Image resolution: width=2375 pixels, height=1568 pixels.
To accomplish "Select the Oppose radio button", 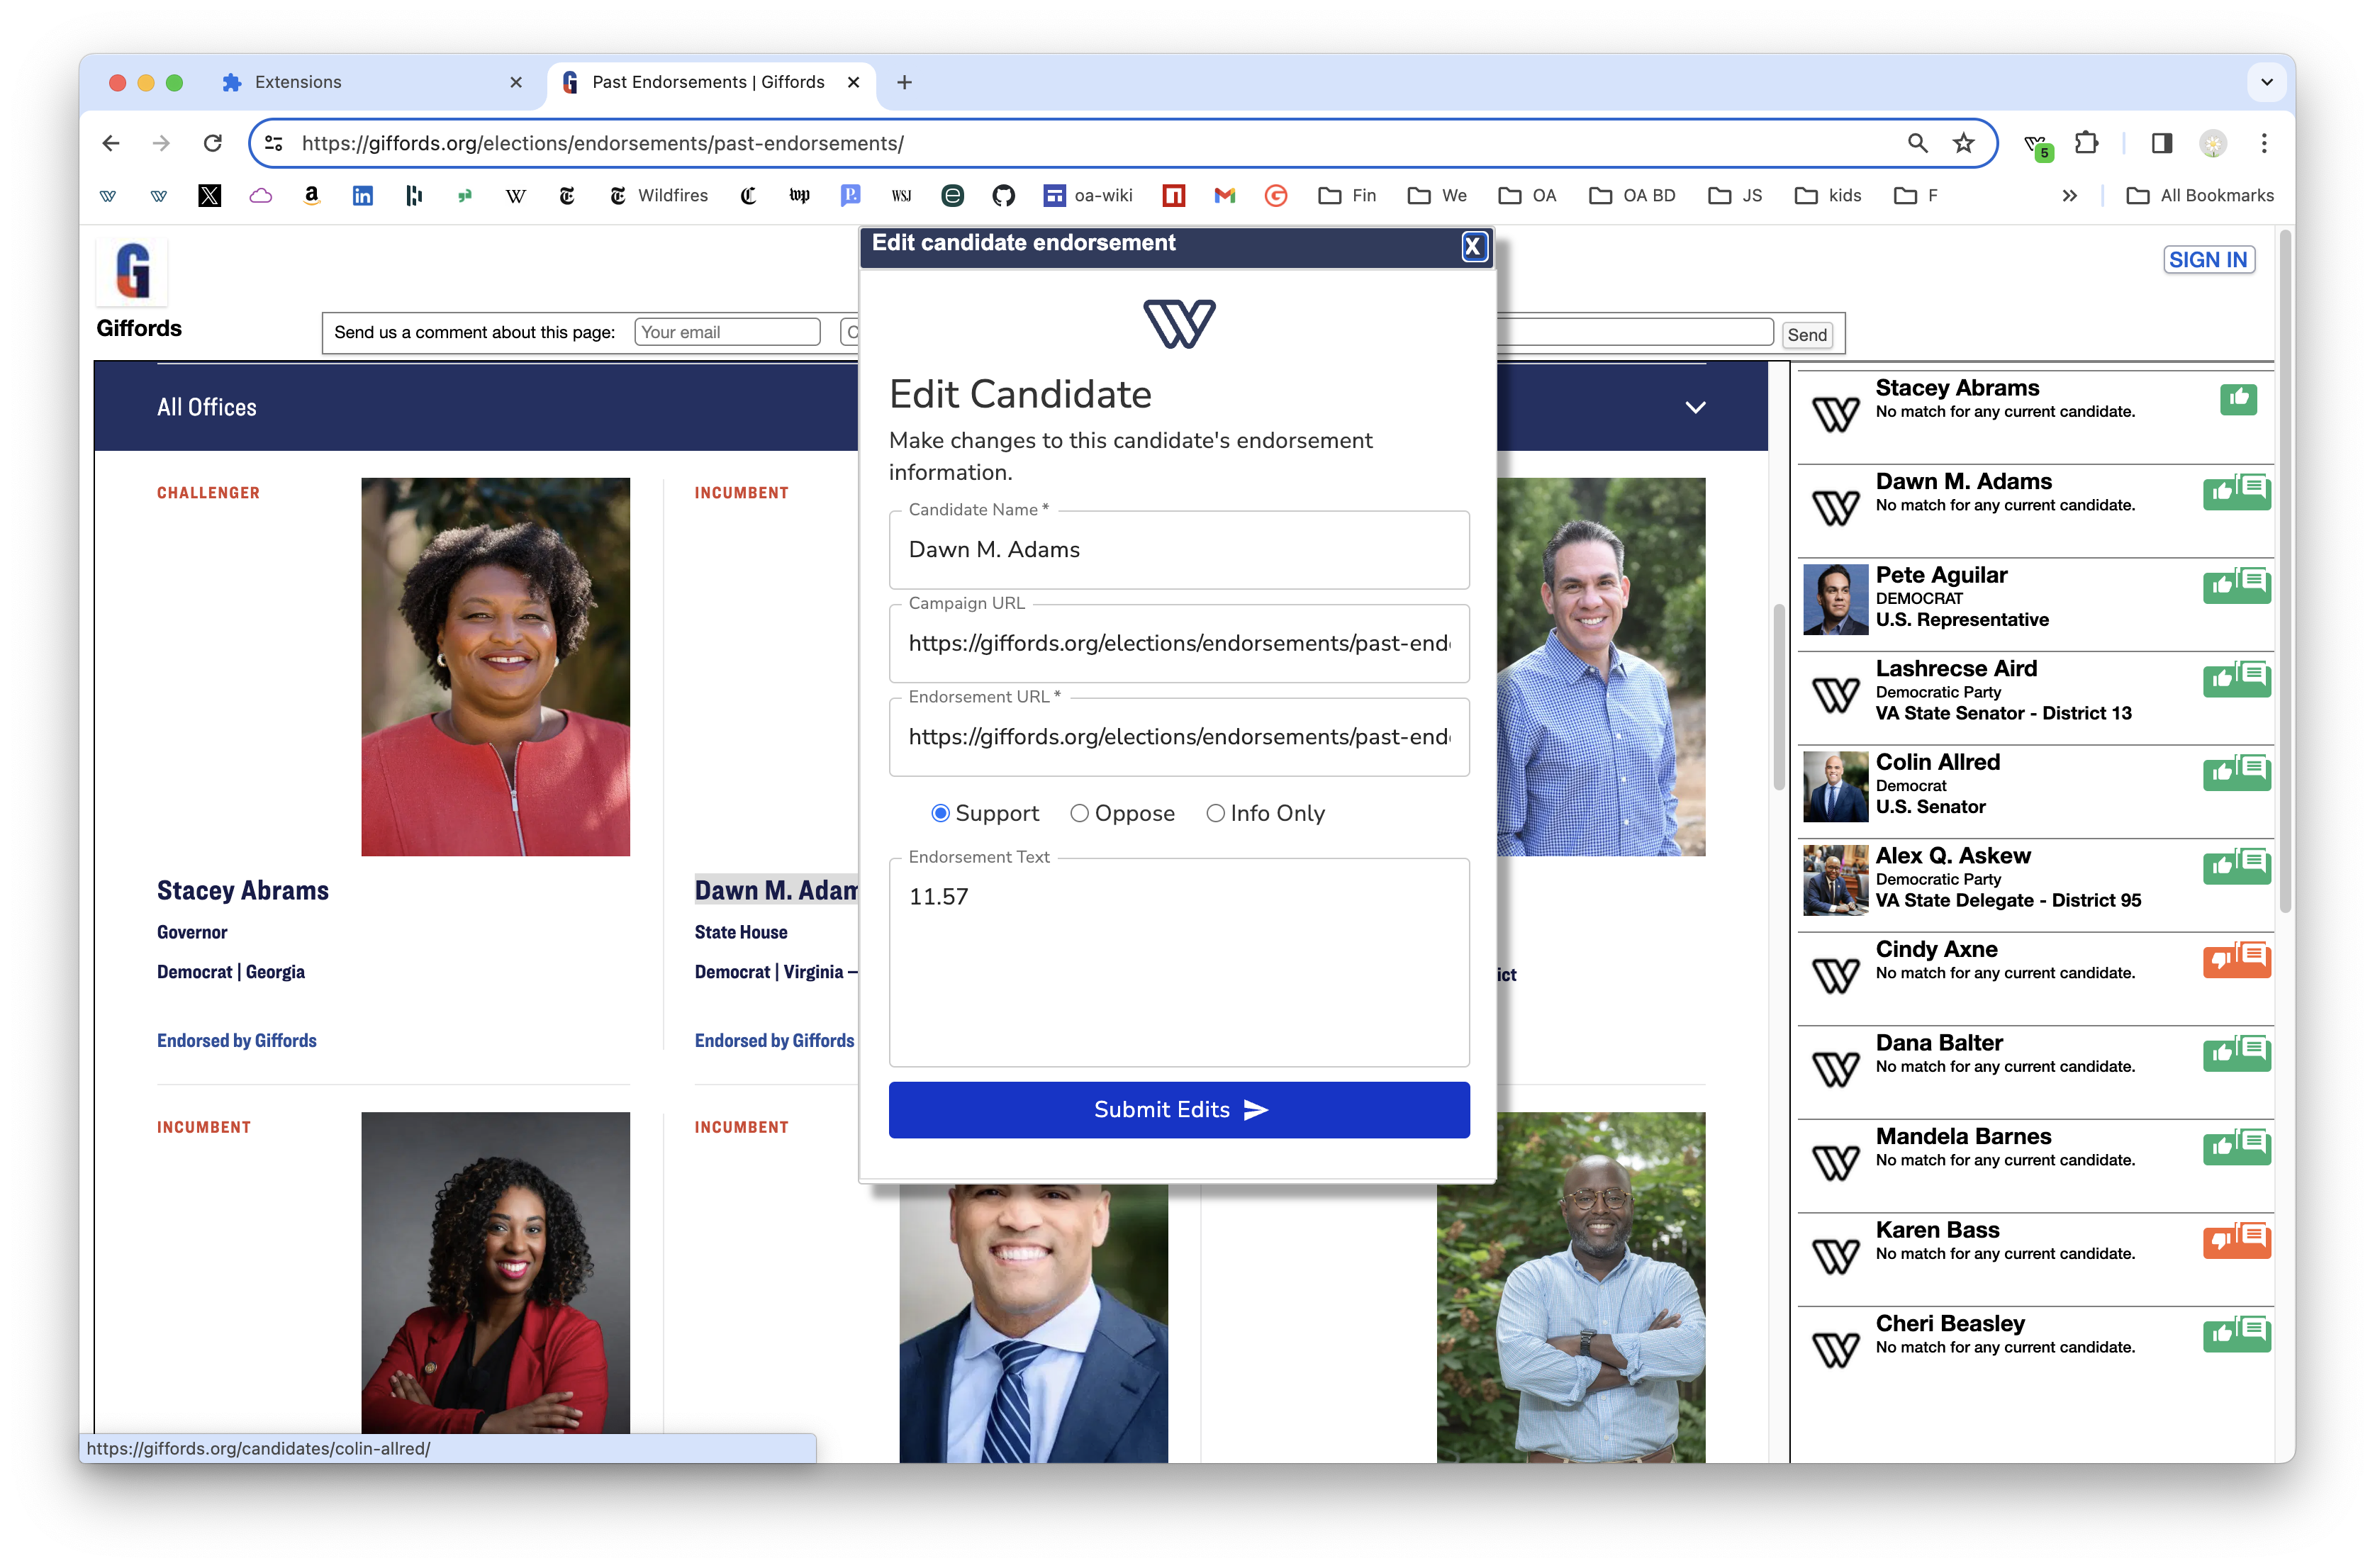I will click(x=1079, y=813).
